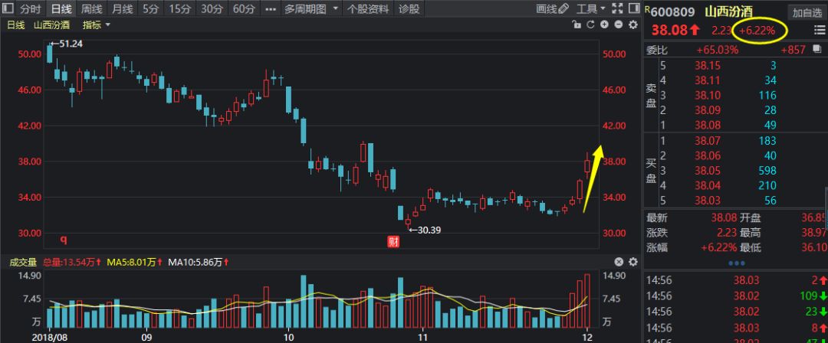
Task: Open the 月线 monthly chart tab
Action: pyautogui.click(x=122, y=8)
